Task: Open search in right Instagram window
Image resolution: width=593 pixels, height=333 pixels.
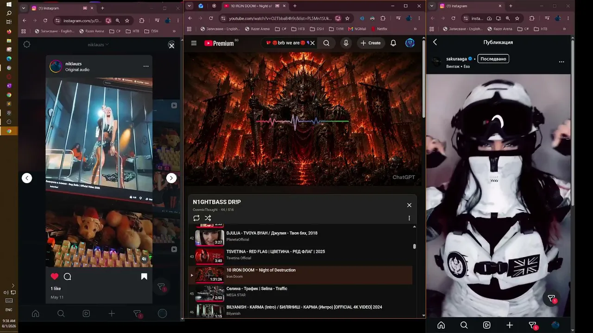Action: tap(464, 325)
